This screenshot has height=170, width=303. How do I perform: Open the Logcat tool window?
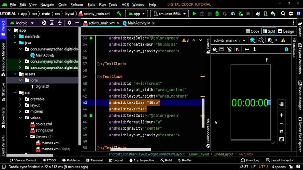click(x=116, y=161)
